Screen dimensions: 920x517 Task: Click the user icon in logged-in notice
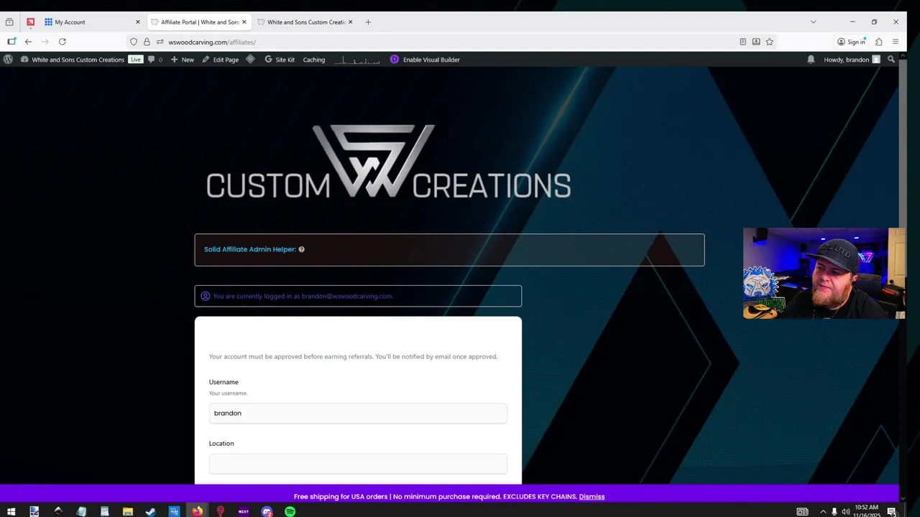pyautogui.click(x=205, y=296)
